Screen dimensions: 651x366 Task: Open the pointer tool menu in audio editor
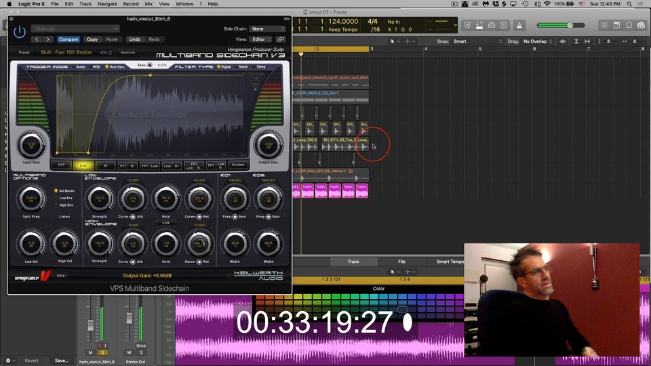[395, 272]
